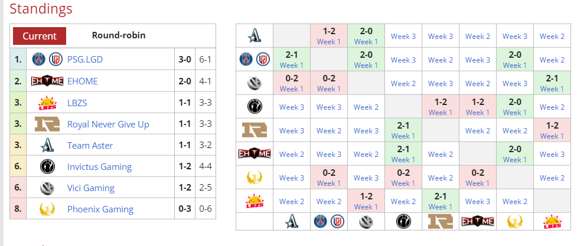Click the Week 1 link under Aster's 1-2 result
The image size is (587, 246).
(329, 42)
